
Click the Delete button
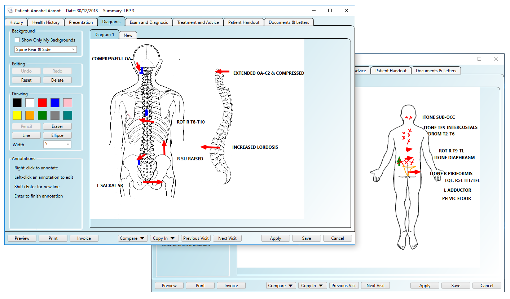[57, 80]
